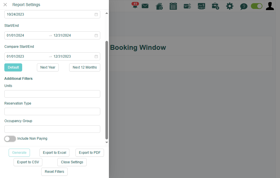This screenshot has width=280, height=178.
Task: Edit Start date 01/01/2024
Action: coord(15,35)
